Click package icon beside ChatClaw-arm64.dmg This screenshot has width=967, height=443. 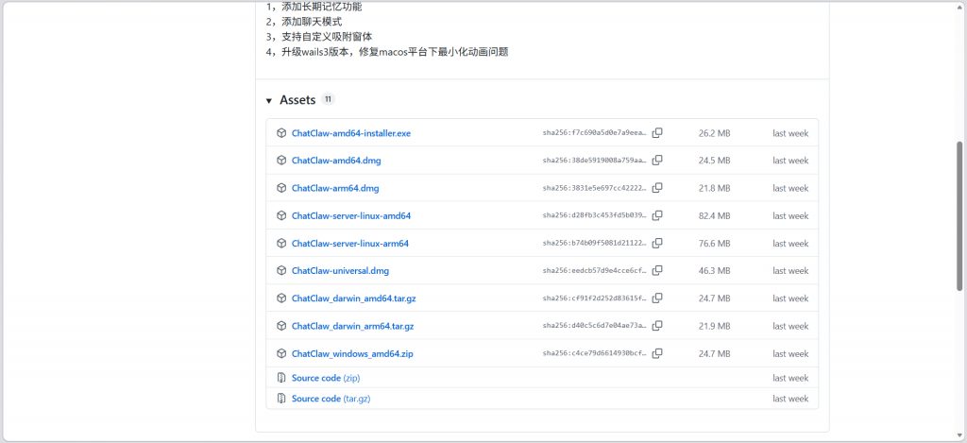click(281, 188)
